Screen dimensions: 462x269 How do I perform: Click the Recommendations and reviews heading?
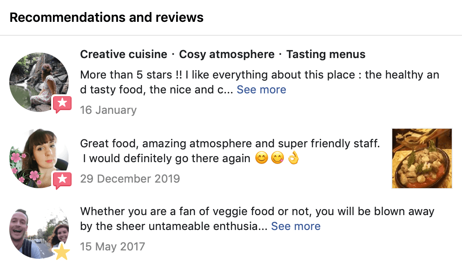coord(106,18)
